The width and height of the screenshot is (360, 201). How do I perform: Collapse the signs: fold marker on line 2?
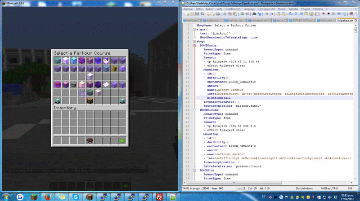[195, 30]
